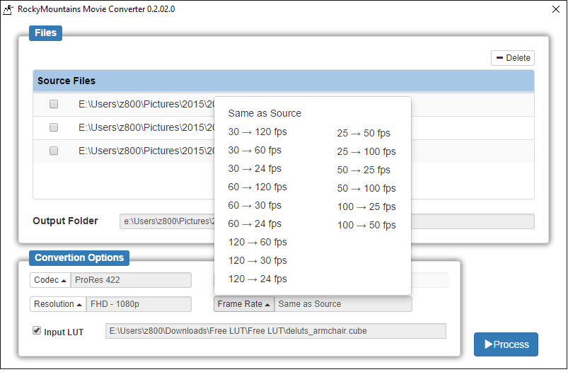Click the Input LUT file path field
568x372 pixels.
pyautogui.click(x=276, y=331)
